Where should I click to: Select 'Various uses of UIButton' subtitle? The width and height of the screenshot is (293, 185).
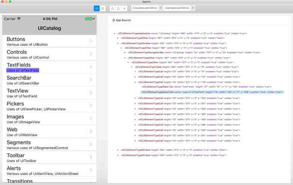click(27, 45)
